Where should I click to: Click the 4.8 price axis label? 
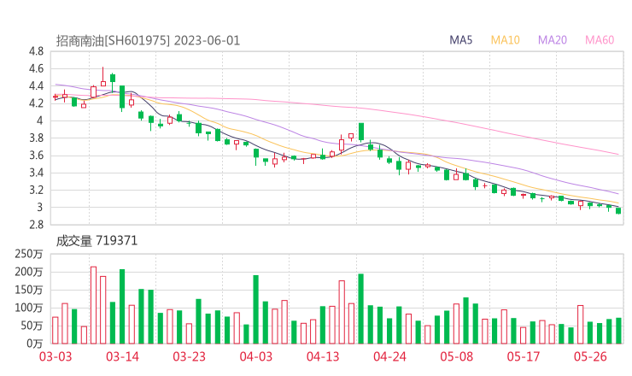click(36, 51)
